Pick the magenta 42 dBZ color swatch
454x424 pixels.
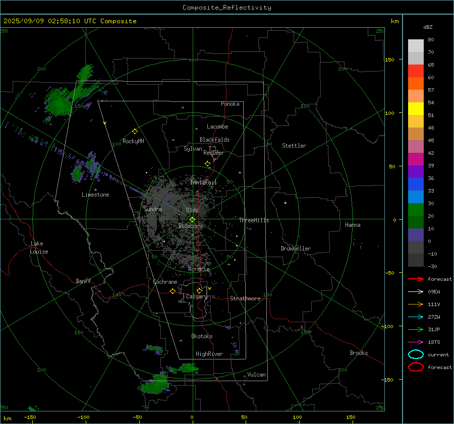coord(416,159)
